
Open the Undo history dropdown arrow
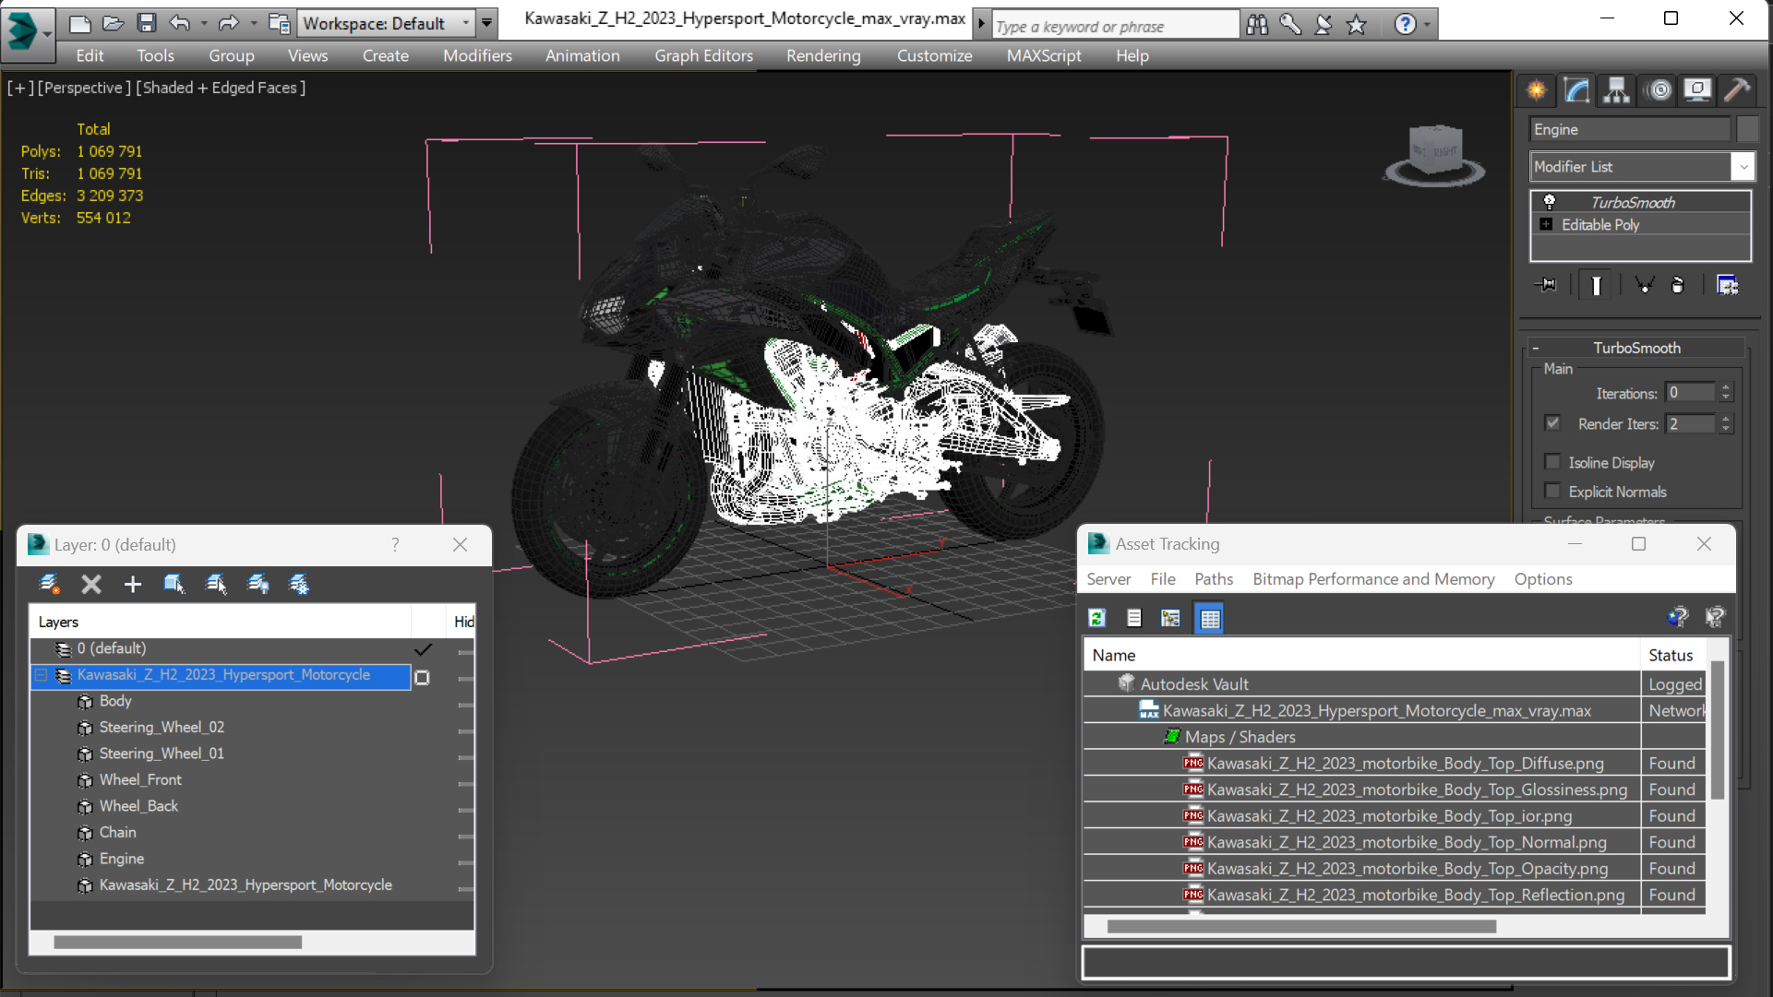(204, 23)
